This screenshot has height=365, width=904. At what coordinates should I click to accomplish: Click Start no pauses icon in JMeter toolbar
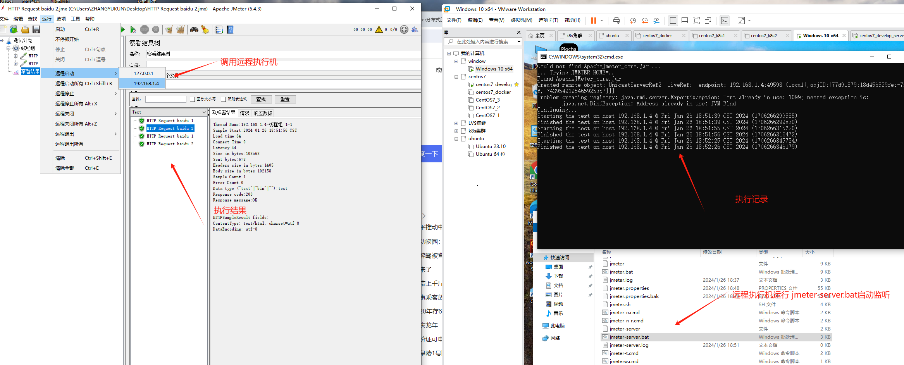point(133,29)
